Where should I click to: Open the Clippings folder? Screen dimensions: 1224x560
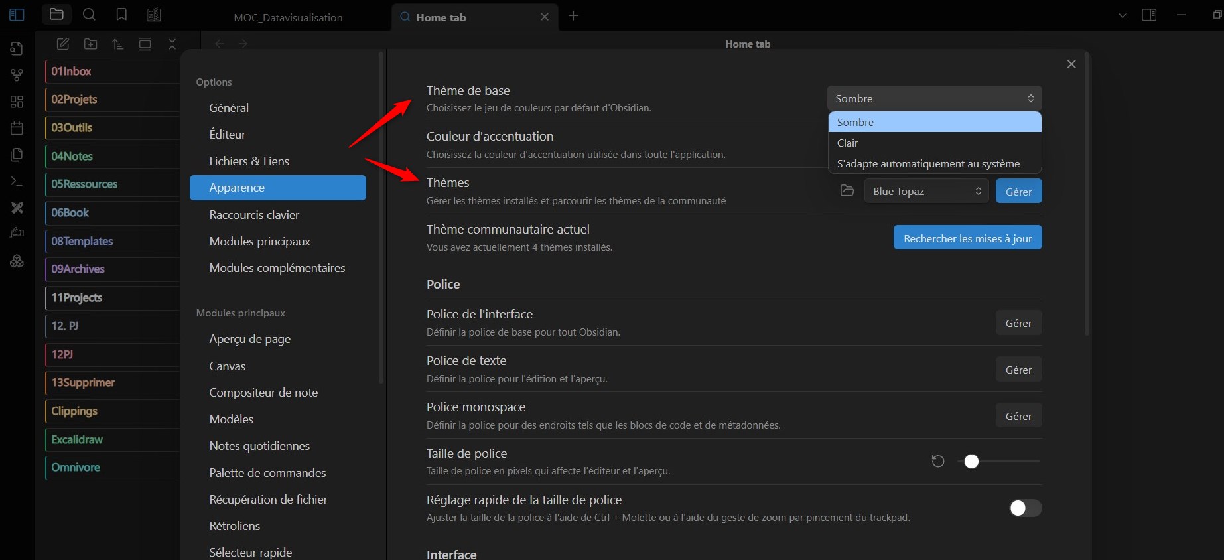tap(112, 411)
